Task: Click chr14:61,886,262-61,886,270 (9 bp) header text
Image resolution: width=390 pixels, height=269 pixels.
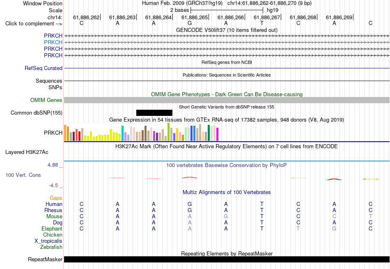Action: pyautogui.click(x=269, y=3)
